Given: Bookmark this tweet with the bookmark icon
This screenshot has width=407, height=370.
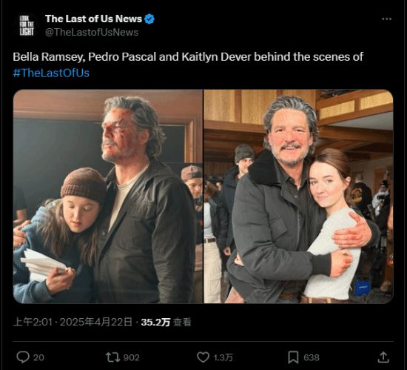Looking at the screenshot, I should point(293,357).
